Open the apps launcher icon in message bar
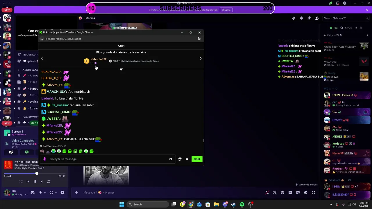The height and width of the screenshot is (209, 372). pos(313,192)
